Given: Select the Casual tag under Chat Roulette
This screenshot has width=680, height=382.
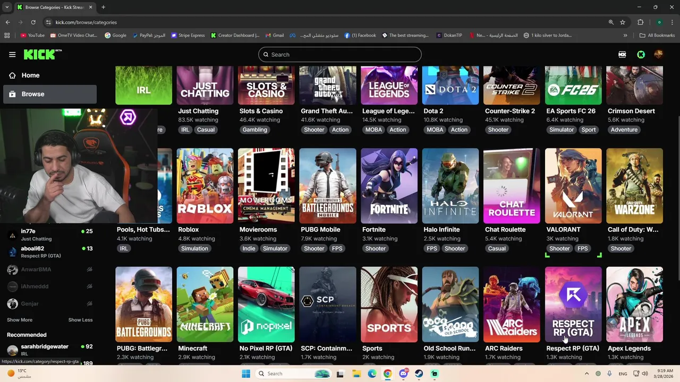Looking at the screenshot, I should 497,248.
